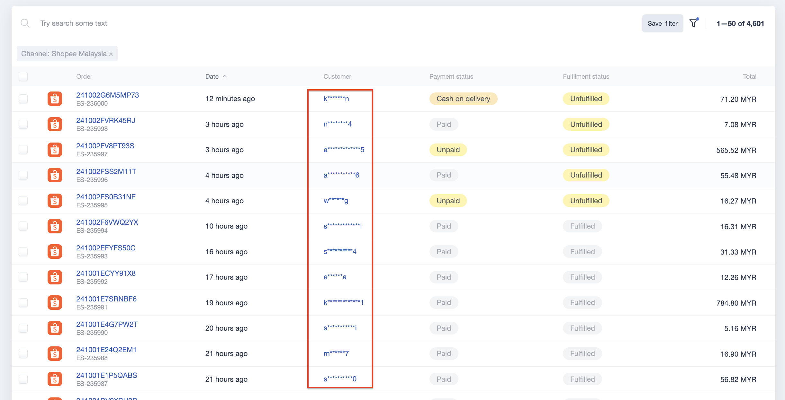This screenshot has width=785, height=400.
Task: Toggle checkbox for order 241002F6VWQ2YX
Action: (x=23, y=225)
